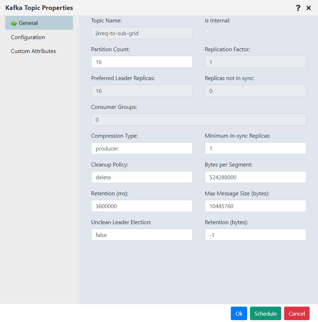318x322 pixels.
Task: Edit the Partition Count value
Action: point(142,62)
